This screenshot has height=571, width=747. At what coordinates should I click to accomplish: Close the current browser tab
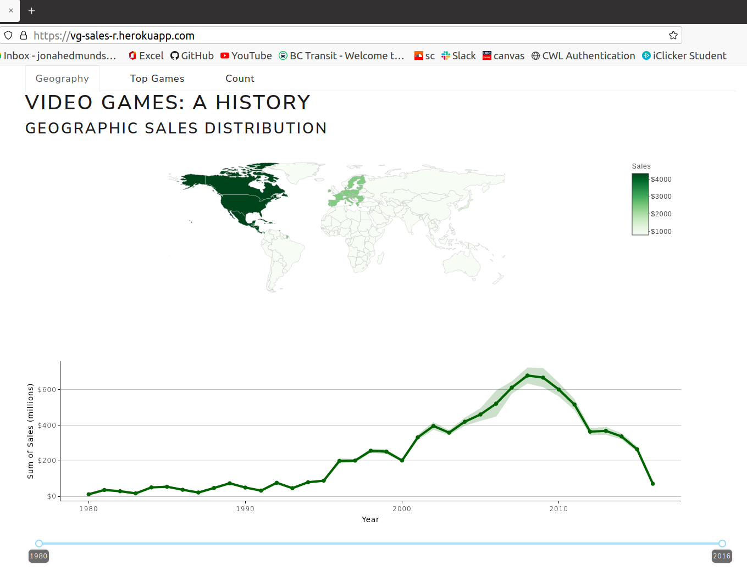pos(11,10)
